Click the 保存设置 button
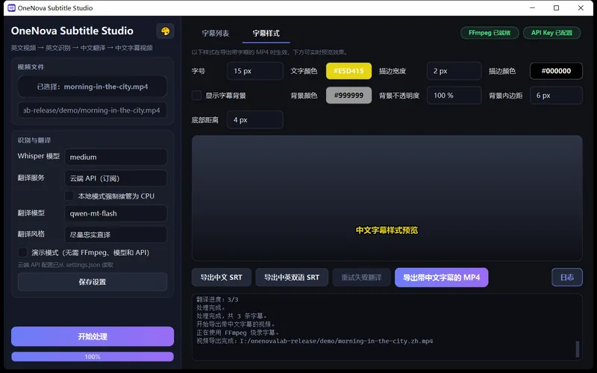The height and width of the screenshot is (373, 597). pos(92,282)
